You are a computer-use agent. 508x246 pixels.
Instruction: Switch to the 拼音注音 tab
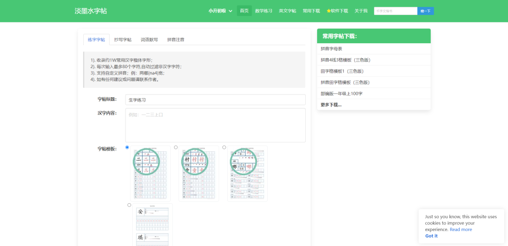[176, 40]
